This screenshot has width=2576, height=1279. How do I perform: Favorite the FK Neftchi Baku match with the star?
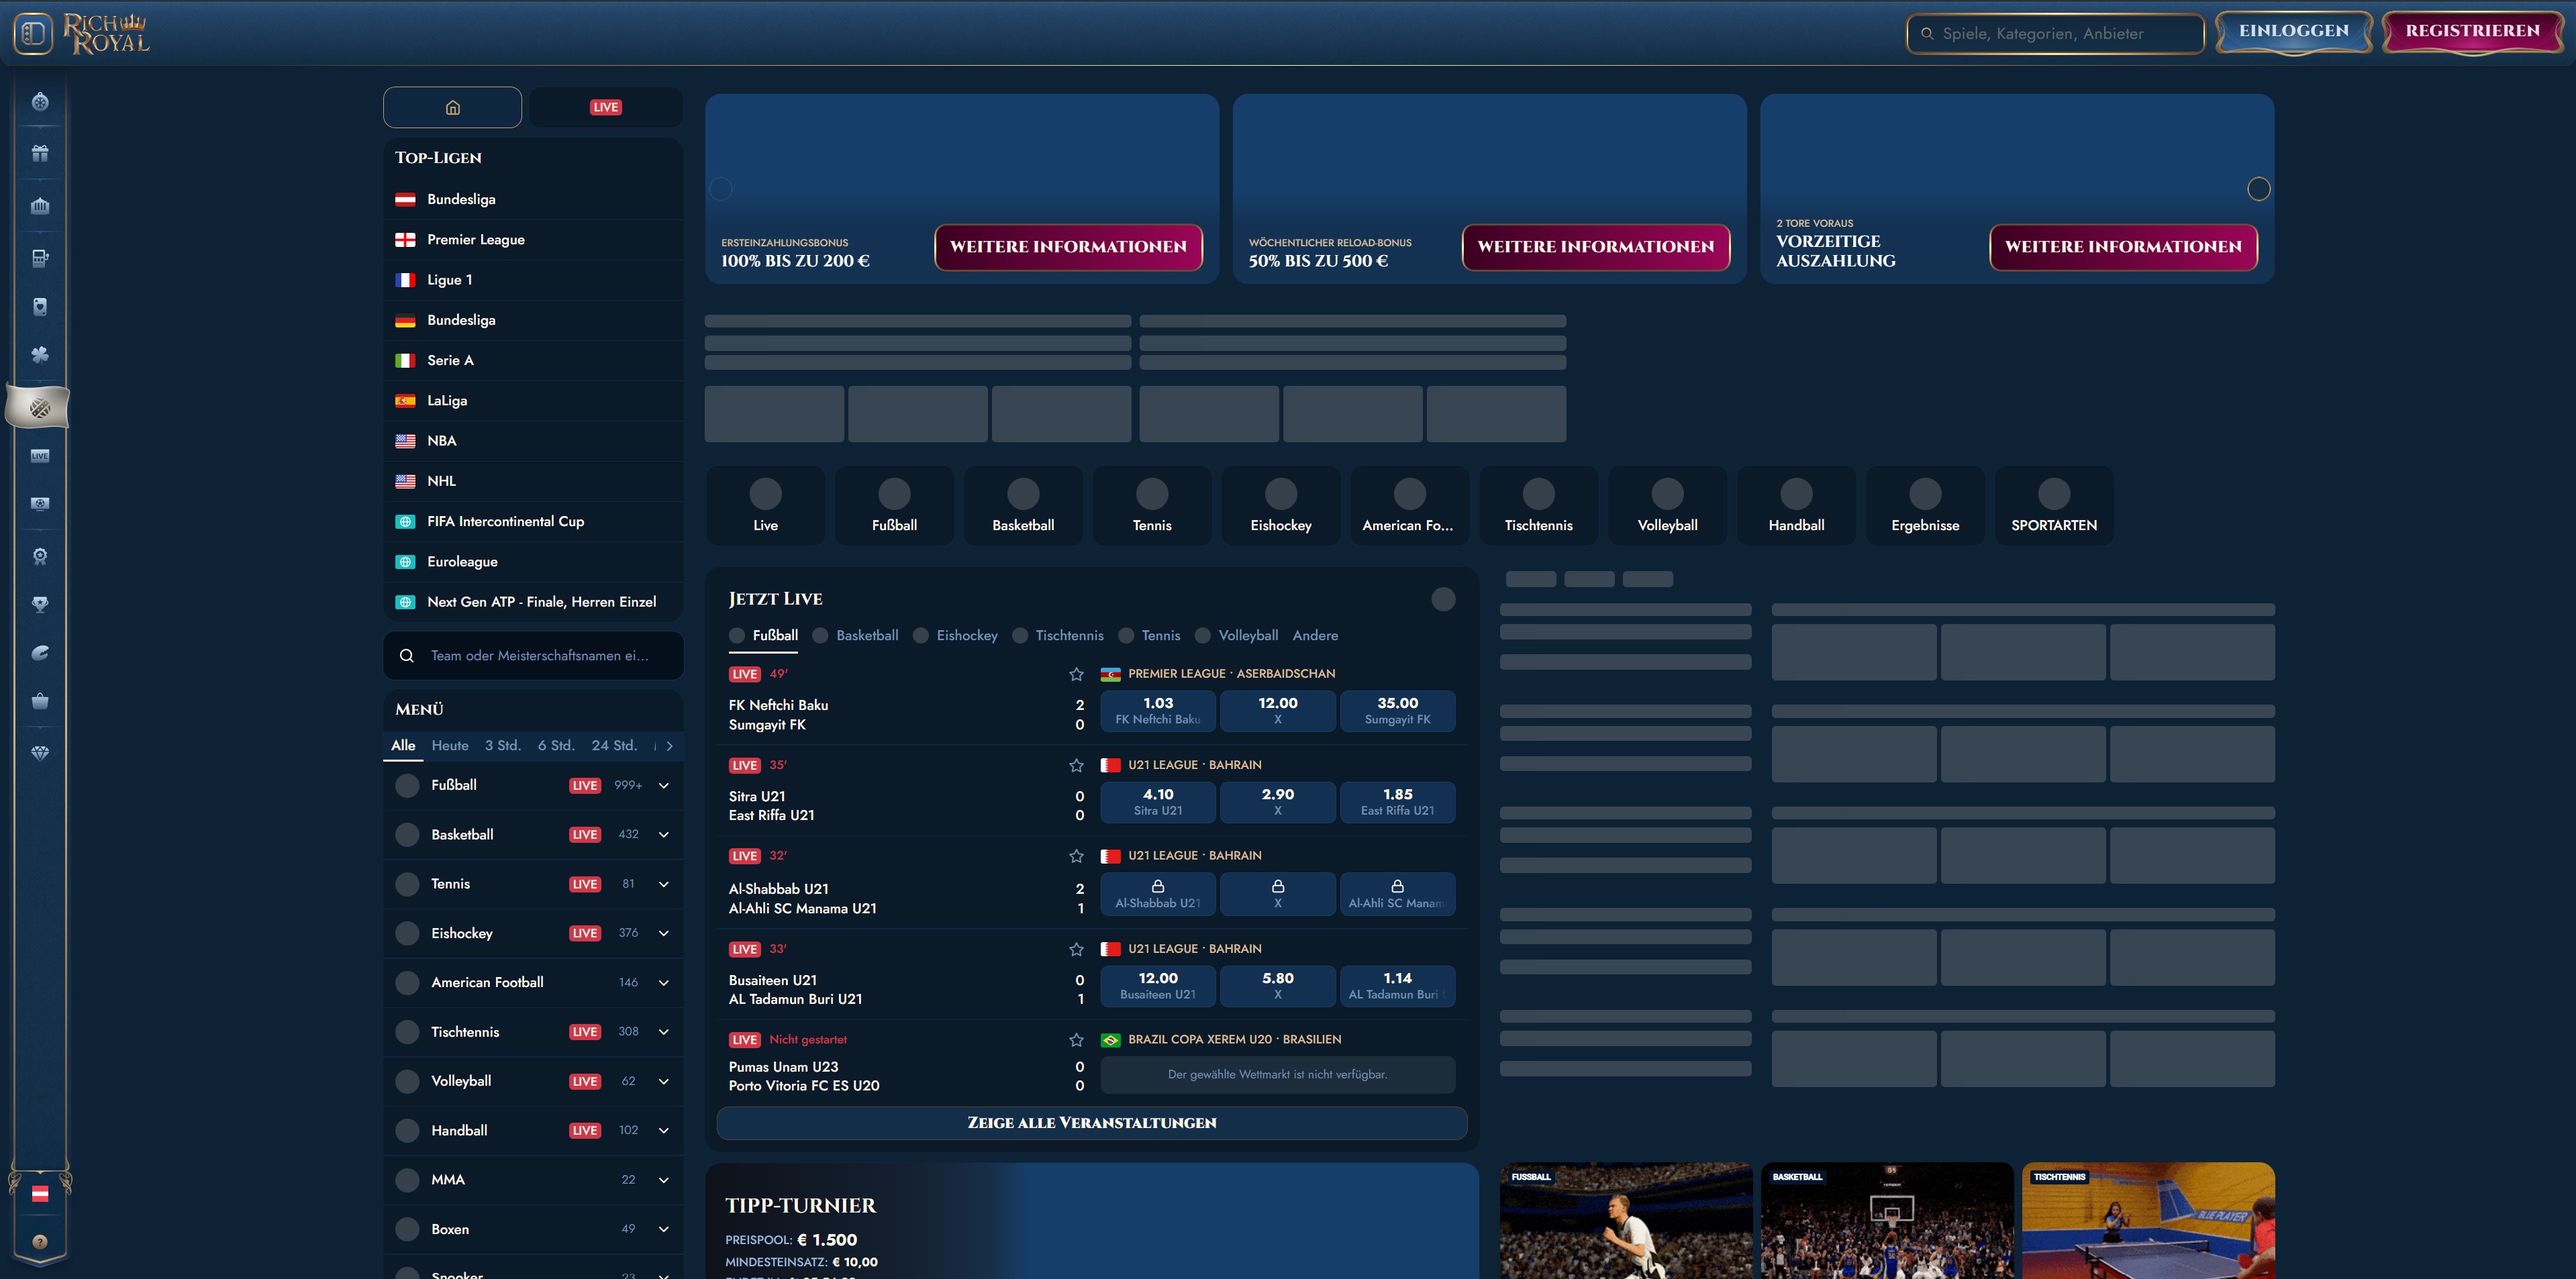1076,674
